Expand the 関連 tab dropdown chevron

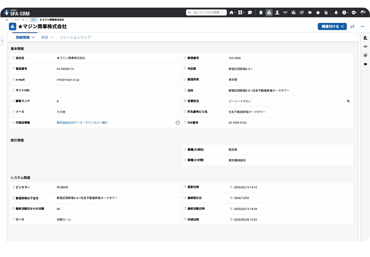click(x=52, y=37)
